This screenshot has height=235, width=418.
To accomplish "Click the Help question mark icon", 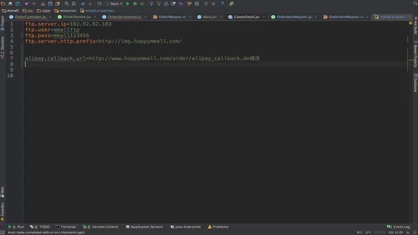I will [222, 4].
